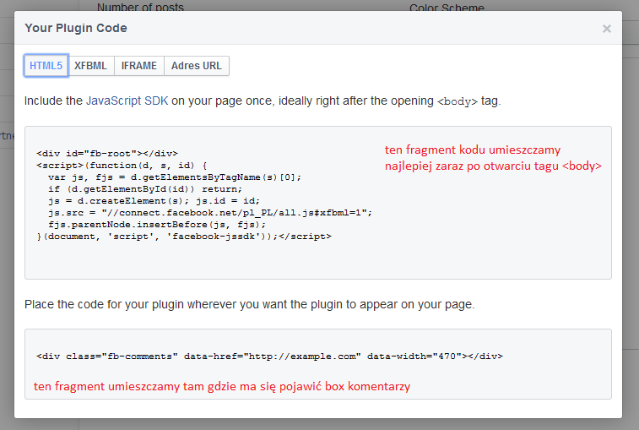This screenshot has width=639, height=430.
Task: Click the red note about the body tag
Action: point(492,158)
